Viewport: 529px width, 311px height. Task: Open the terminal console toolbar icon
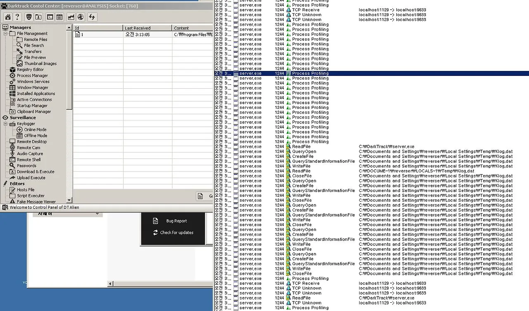coord(50,17)
